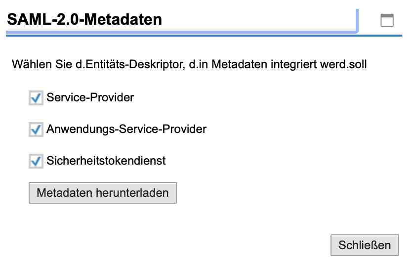Toggle the Anwendungs-Service-Provider checkbox
This screenshot has width=413, height=267.
click(x=36, y=130)
